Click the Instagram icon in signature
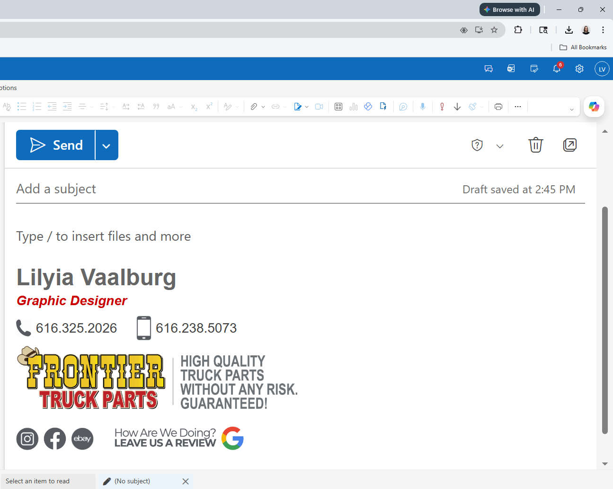Screen dimensions: 613x489 tap(27, 439)
